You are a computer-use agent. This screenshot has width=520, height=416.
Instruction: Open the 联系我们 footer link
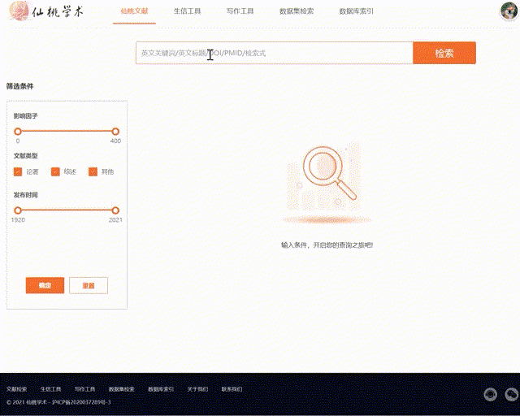click(232, 389)
